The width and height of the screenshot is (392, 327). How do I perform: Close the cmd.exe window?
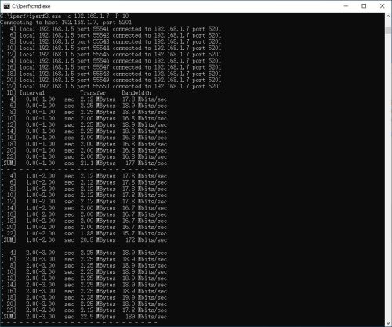point(382,6)
